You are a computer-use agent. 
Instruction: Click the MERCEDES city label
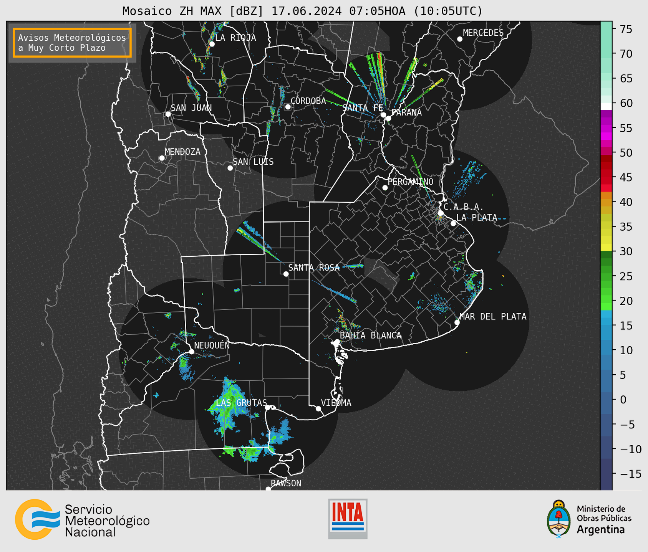click(483, 33)
